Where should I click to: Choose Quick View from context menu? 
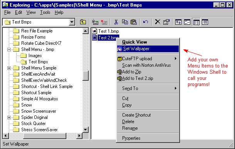(148, 42)
